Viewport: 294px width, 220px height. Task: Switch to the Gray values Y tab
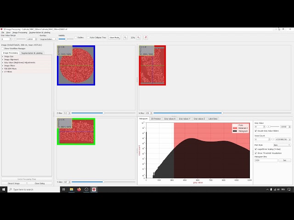[x=185, y=119]
